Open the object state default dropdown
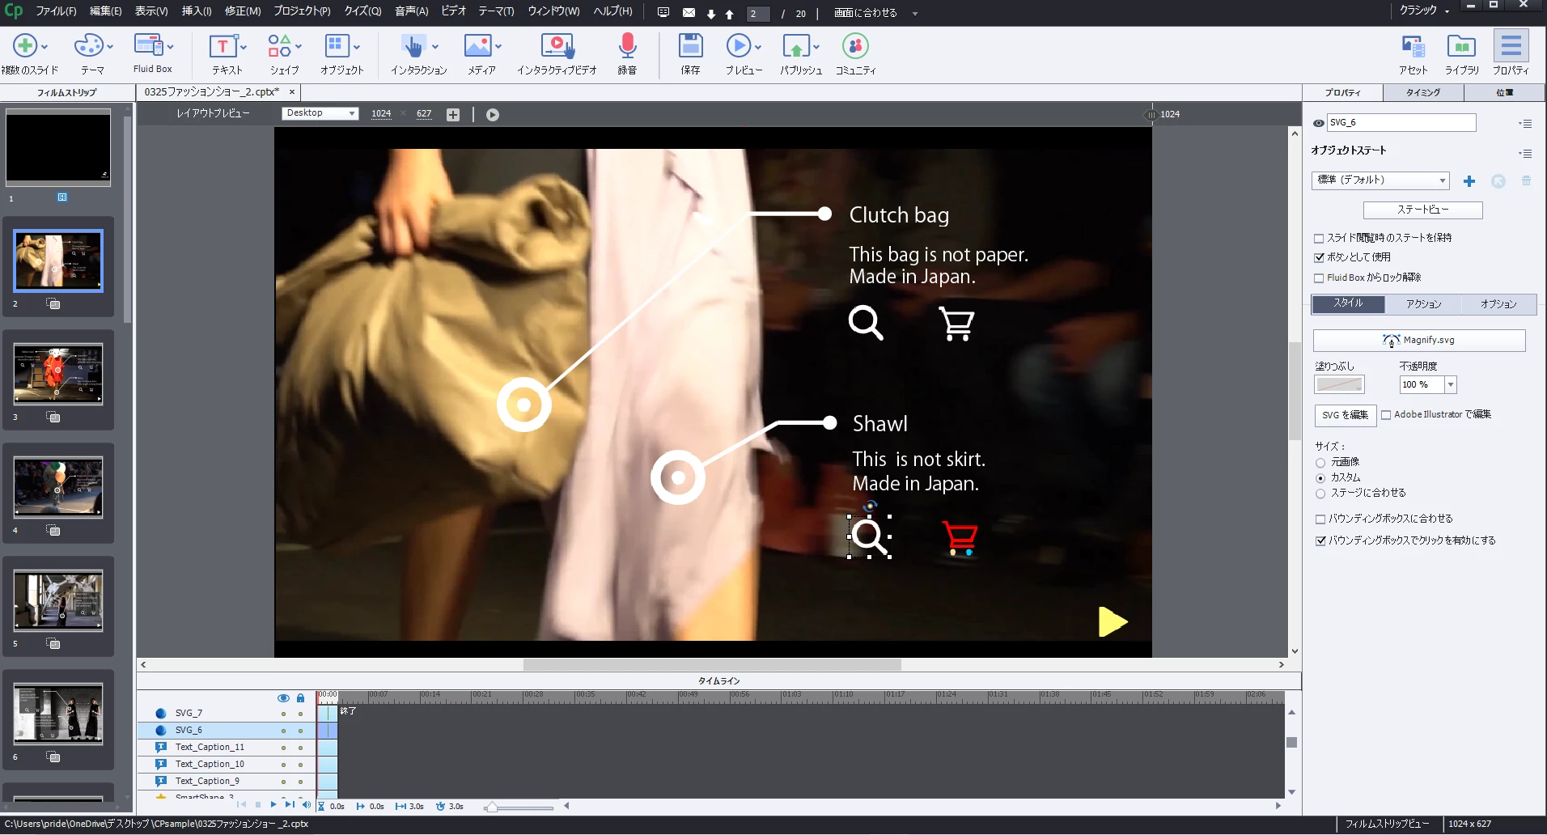Viewport: 1547px width, 835px height. (x=1380, y=180)
